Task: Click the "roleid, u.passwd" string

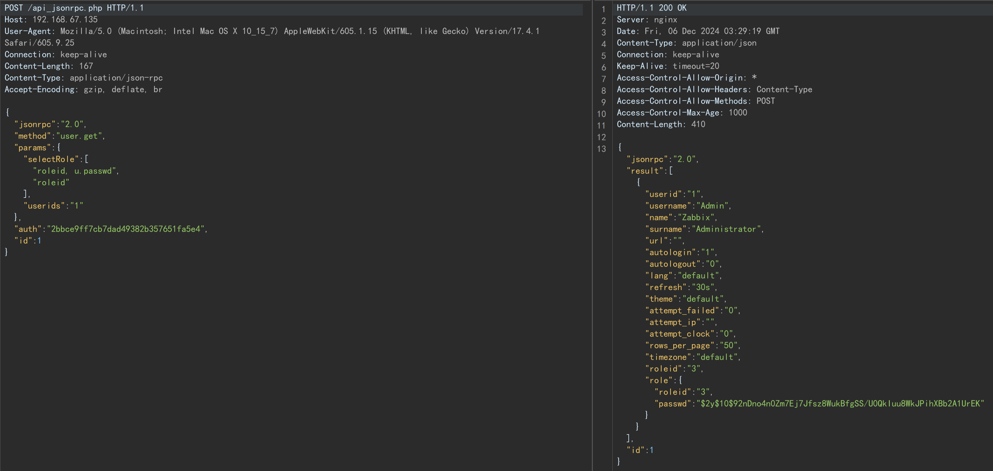Action: pyautogui.click(x=75, y=171)
